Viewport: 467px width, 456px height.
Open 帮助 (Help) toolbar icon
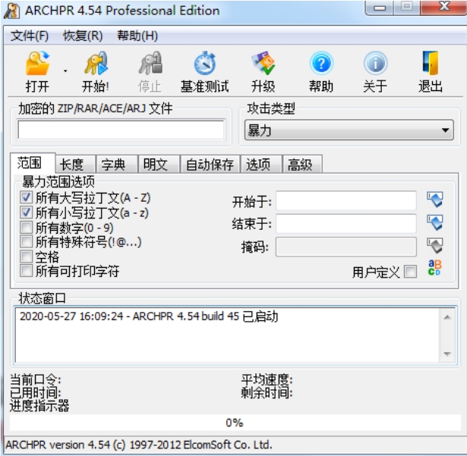[321, 63]
